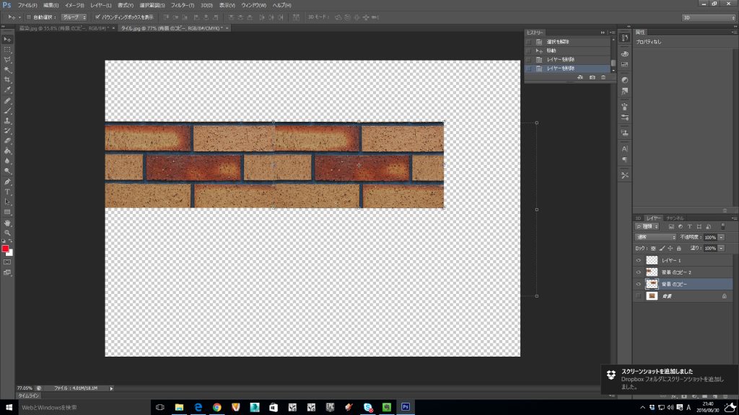Toggle the 自動選択 checkbox
The image size is (739, 415).
click(28, 17)
